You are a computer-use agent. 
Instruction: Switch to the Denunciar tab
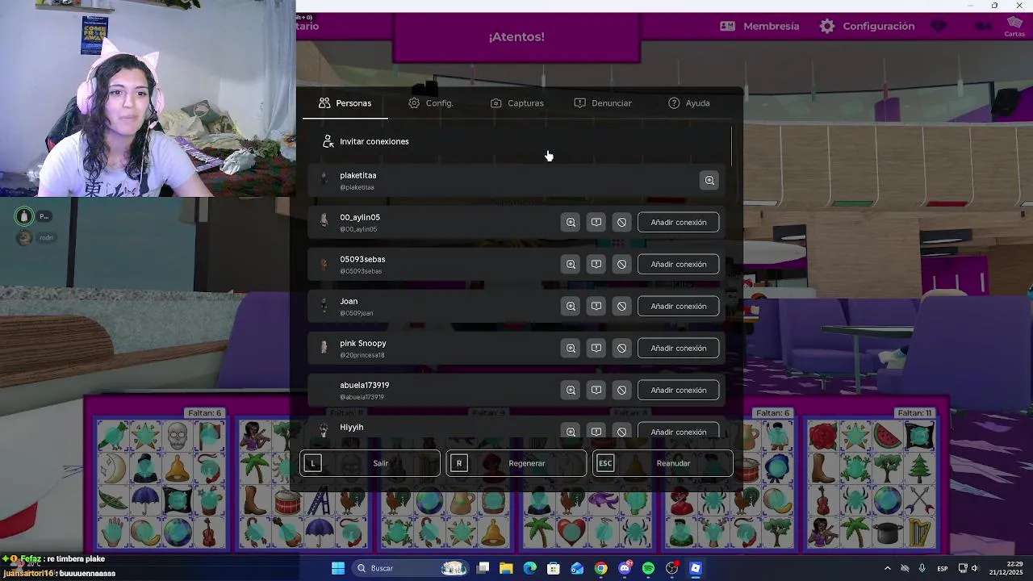(603, 103)
